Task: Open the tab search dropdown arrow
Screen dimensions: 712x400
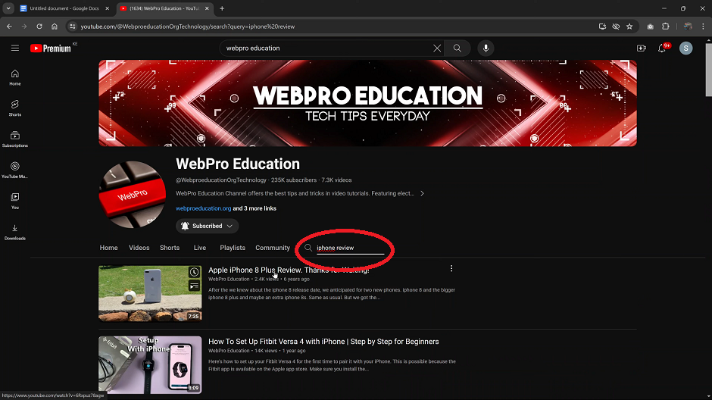Action: (x=8, y=8)
